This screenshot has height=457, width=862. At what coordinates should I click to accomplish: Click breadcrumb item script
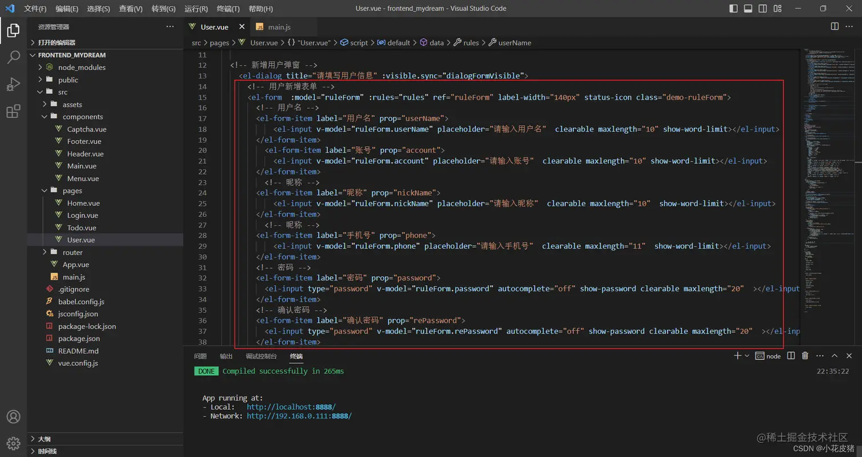pyautogui.click(x=354, y=43)
